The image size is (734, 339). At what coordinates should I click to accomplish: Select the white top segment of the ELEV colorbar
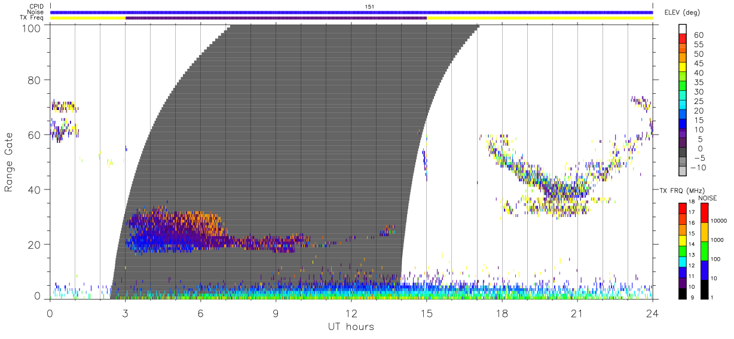coord(683,29)
